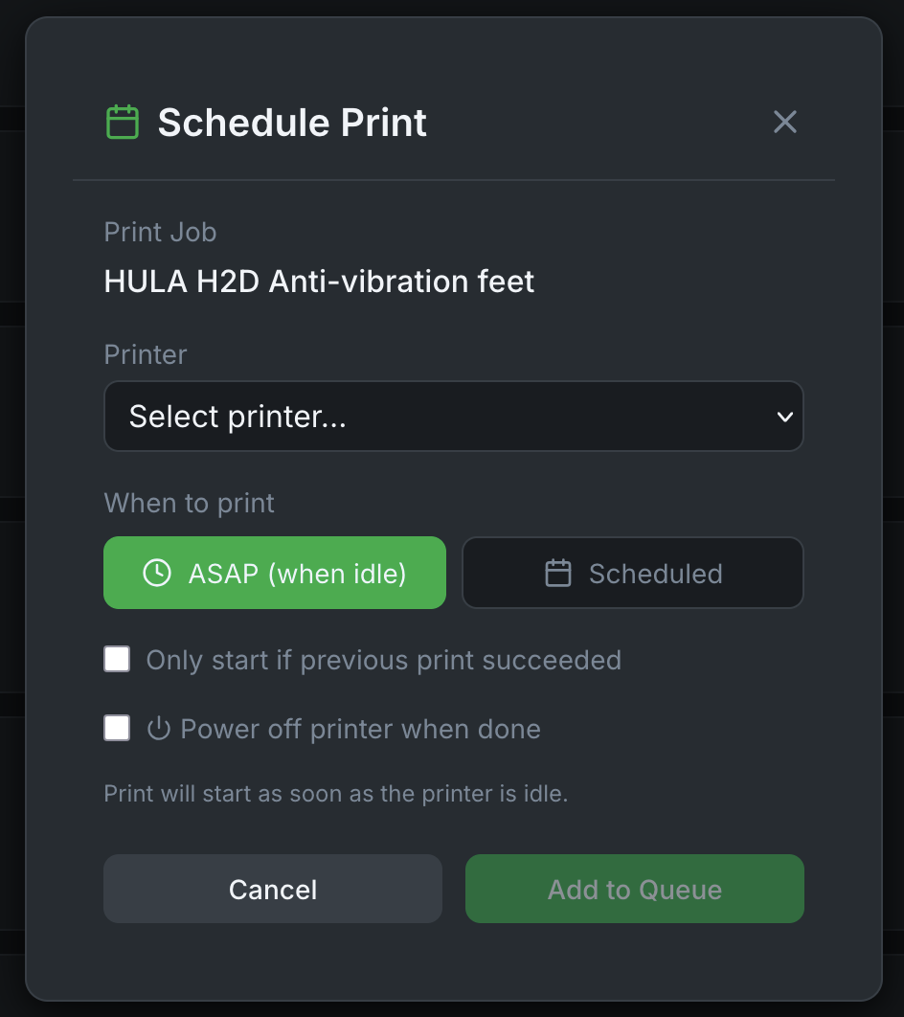Click the job name 'HULA H2D Anti-vibration feet'

click(319, 281)
